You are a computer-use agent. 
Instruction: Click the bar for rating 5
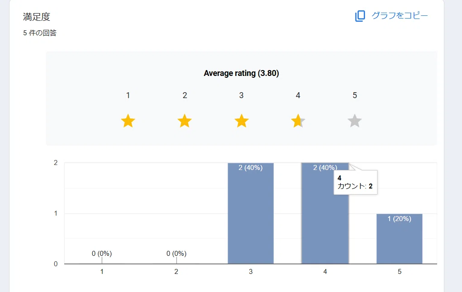[x=400, y=239]
